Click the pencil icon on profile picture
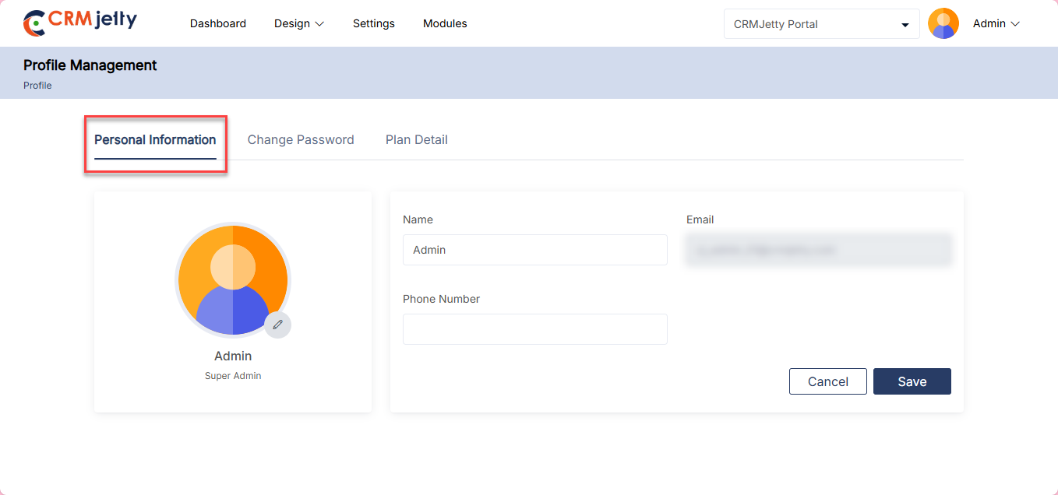 [x=277, y=325]
